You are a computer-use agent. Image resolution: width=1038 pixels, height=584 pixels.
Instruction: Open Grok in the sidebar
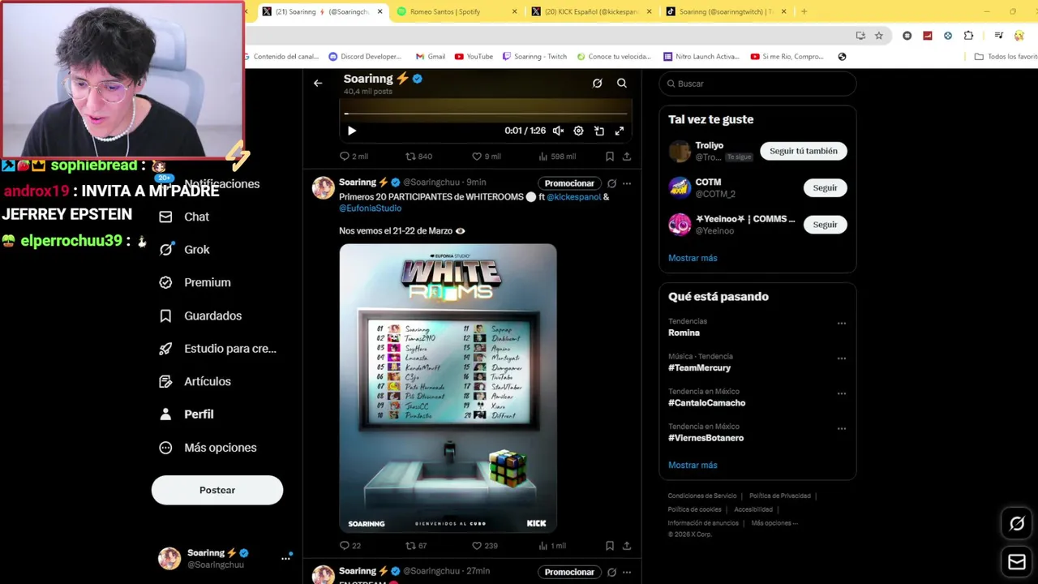point(185,250)
